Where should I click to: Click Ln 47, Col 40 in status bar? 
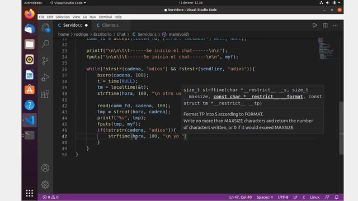[241, 197]
